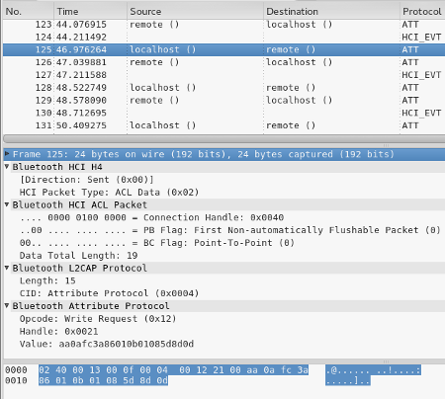The width and height of the screenshot is (445, 399).
Task: Click the 0000 offset label in hex pane
Action: [x=16, y=370]
